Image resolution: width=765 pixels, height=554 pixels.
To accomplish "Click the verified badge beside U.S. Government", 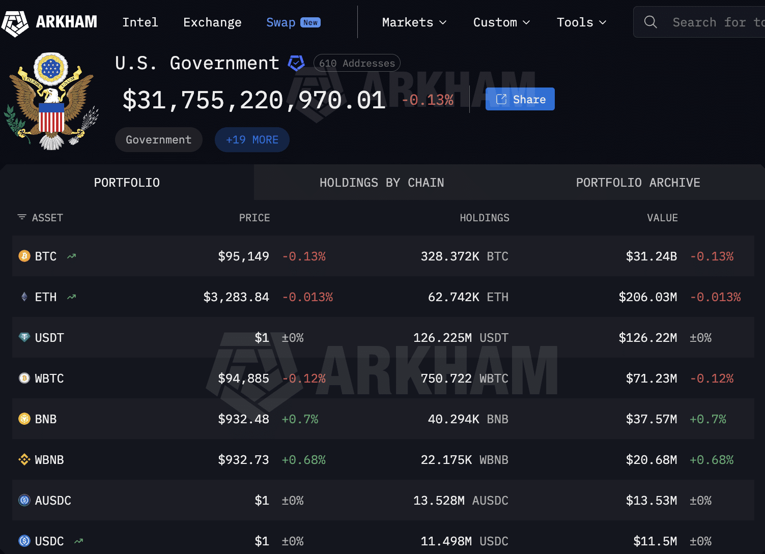I will coord(296,63).
